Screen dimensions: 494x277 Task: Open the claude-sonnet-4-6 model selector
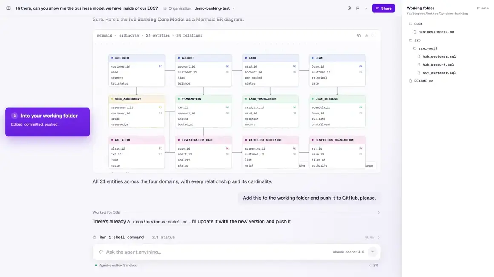tap(348, 252)
